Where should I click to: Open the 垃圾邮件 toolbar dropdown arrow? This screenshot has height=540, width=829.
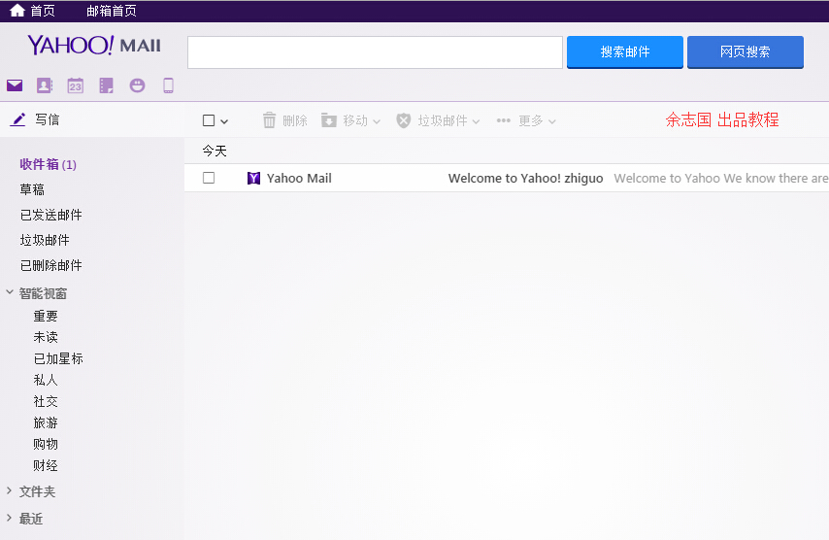click(x=476, y=121)
